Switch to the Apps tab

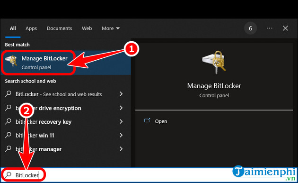pos(31,28)
